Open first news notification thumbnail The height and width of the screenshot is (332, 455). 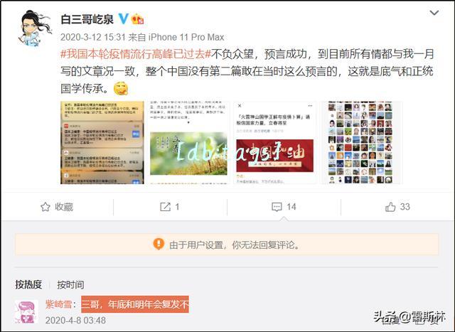102,142
